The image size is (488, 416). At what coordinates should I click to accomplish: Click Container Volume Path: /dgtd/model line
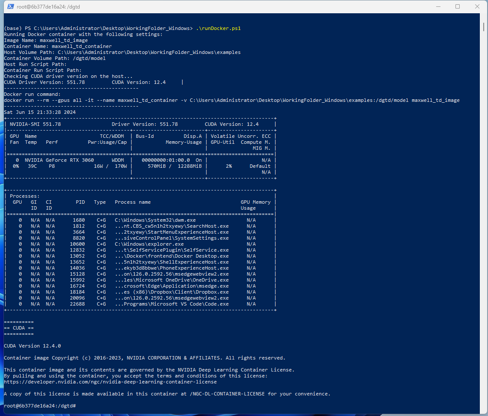[55, 58]
